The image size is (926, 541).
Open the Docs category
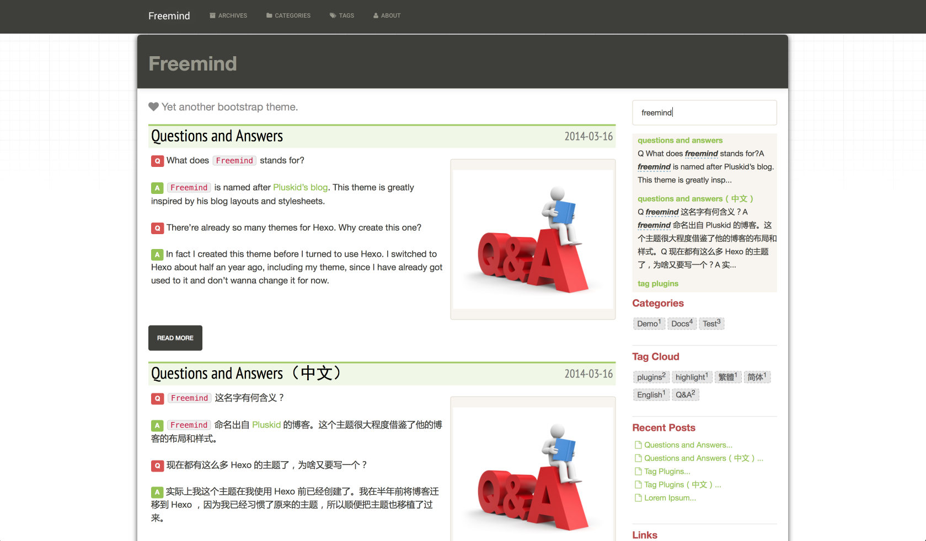tap(682, 323)
